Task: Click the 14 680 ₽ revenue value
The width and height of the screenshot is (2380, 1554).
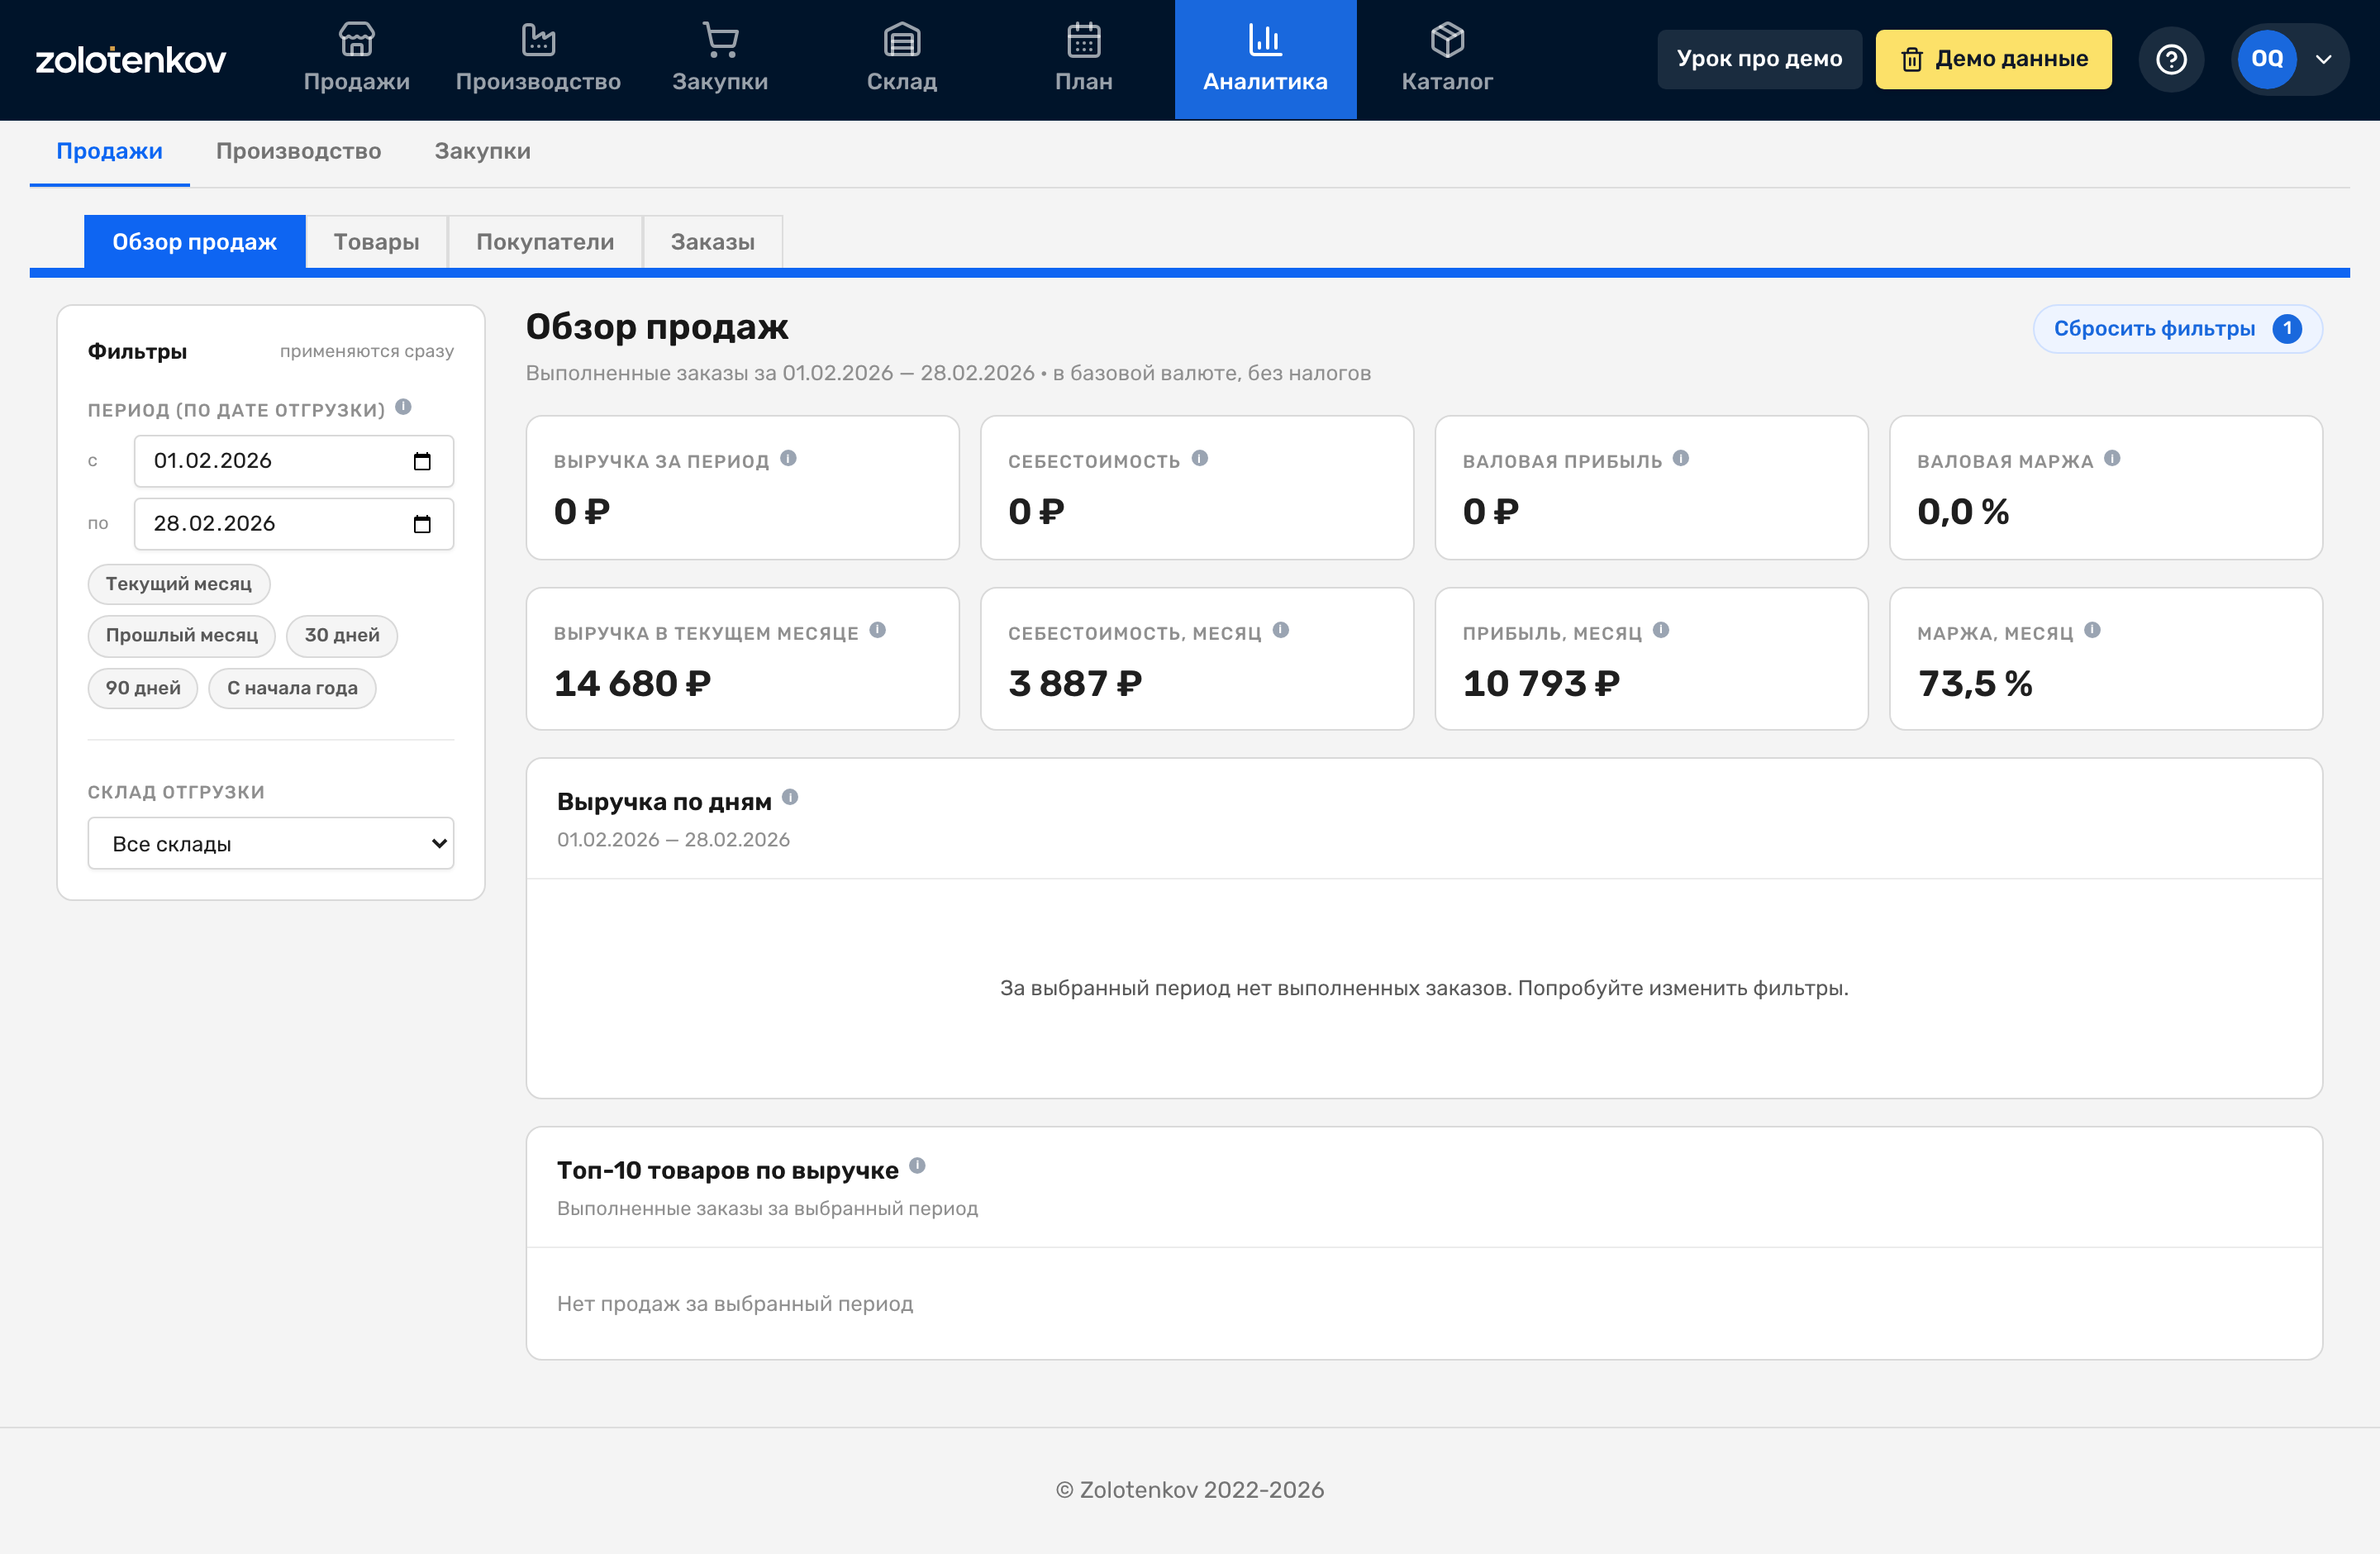Action: [632, 684]
